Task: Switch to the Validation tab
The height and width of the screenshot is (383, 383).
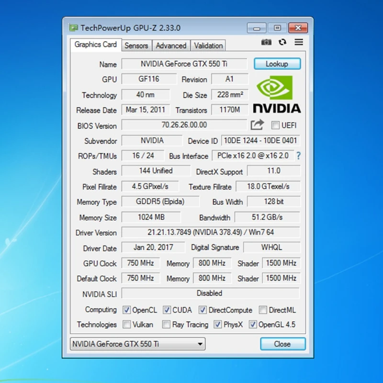Action: click(208, 45)
